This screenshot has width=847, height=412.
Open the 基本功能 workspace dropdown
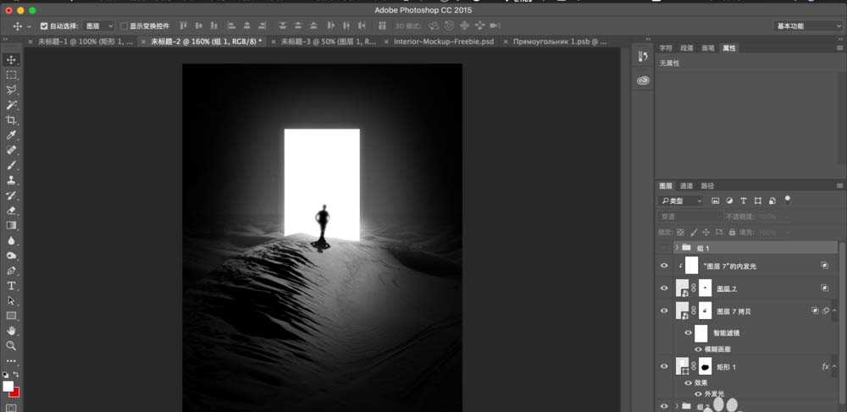click(808, 26)
